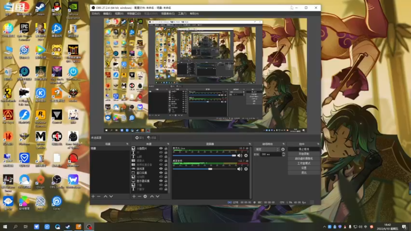Click the 停止推流 stop streaming button
This screenshot has height=231, width=411.
304,149
